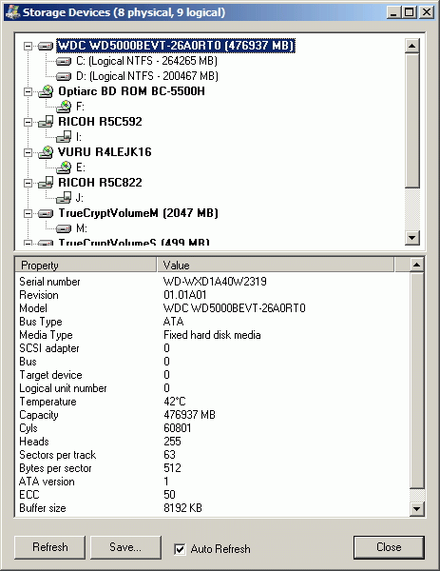Select the F: drive entry
The height and width of the screenshot is (571, 440).
[80, 107]
